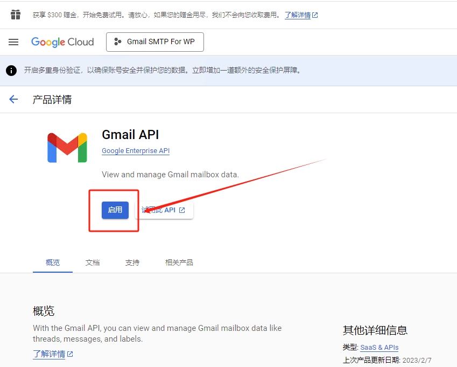Switch to the 概览 tab
Screen dimensions: 457x367
pos(53,262)
